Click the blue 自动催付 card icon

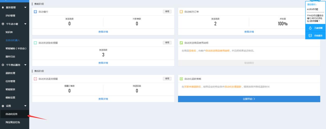(x=36, y=12)
